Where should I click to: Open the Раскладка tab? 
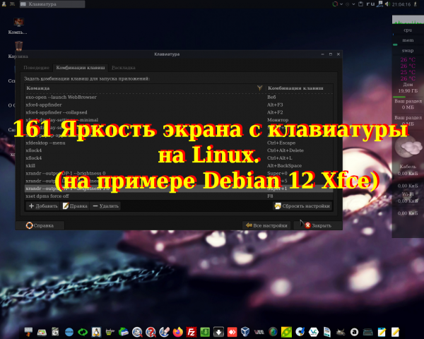point(123,68)
